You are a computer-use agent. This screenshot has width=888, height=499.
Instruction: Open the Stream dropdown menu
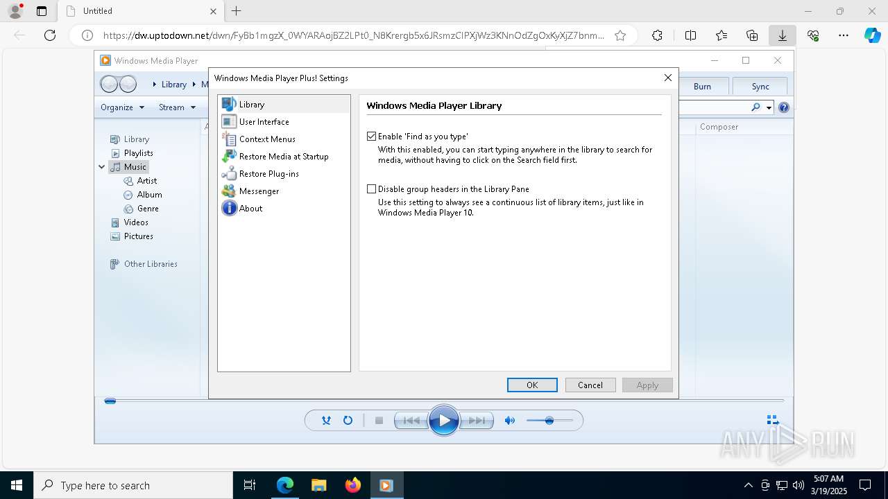(x=177, y=107)
